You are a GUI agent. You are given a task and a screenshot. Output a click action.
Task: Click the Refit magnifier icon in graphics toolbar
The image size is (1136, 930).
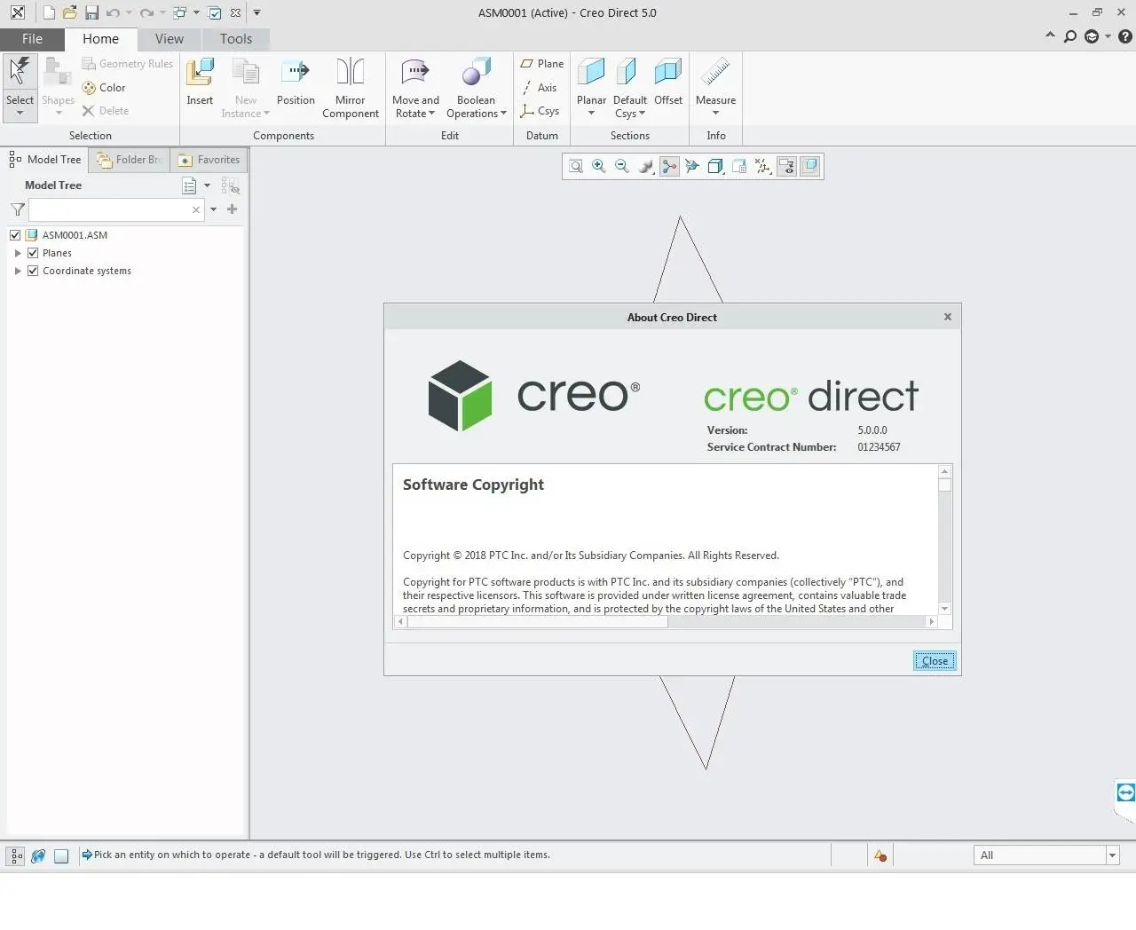[x=576, y=166]
